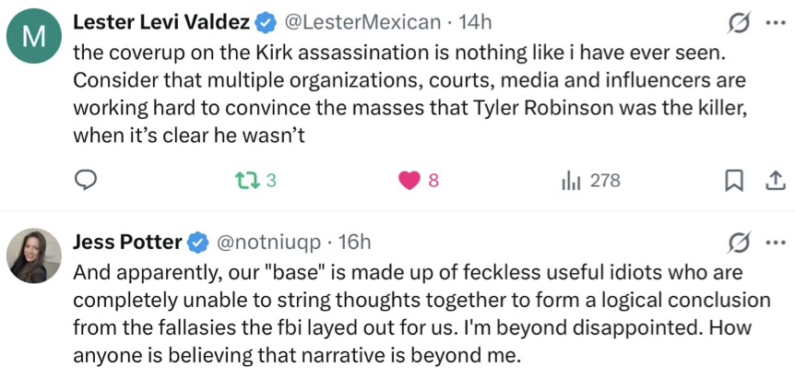
Task: Open Grok icon on Jess Potter's tweet
Action: tap(738, 243)
